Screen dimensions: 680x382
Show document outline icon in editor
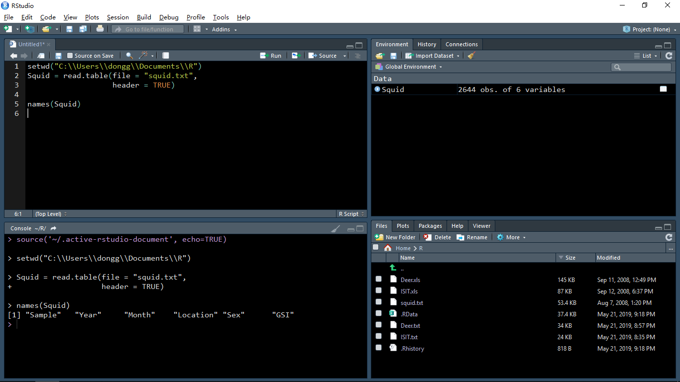[357, 56]
